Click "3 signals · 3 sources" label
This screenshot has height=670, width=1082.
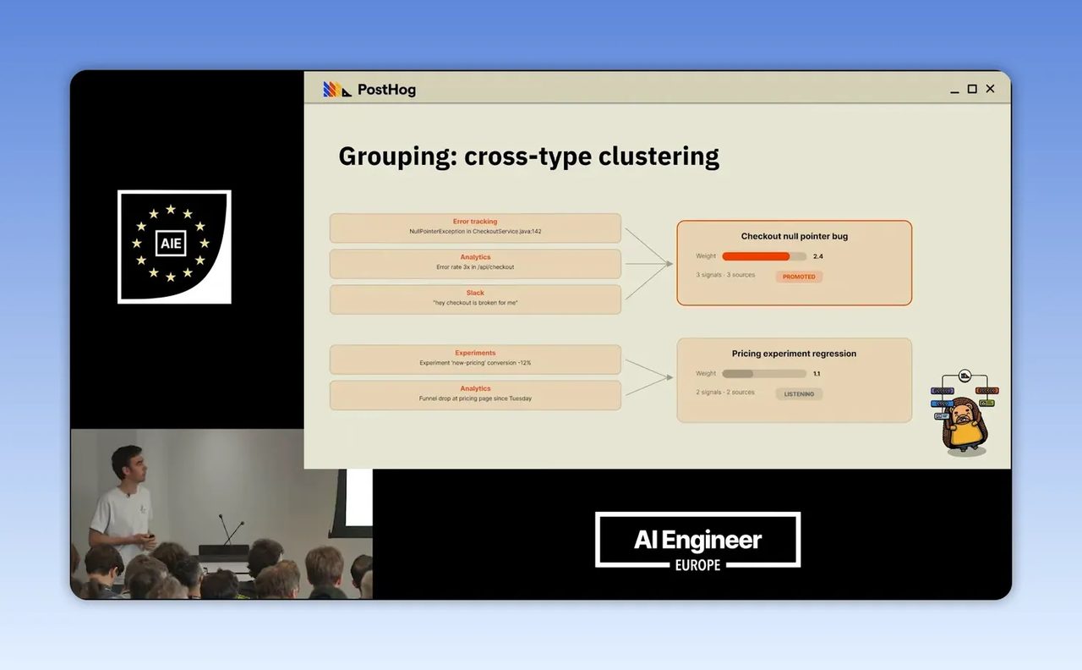725,275
